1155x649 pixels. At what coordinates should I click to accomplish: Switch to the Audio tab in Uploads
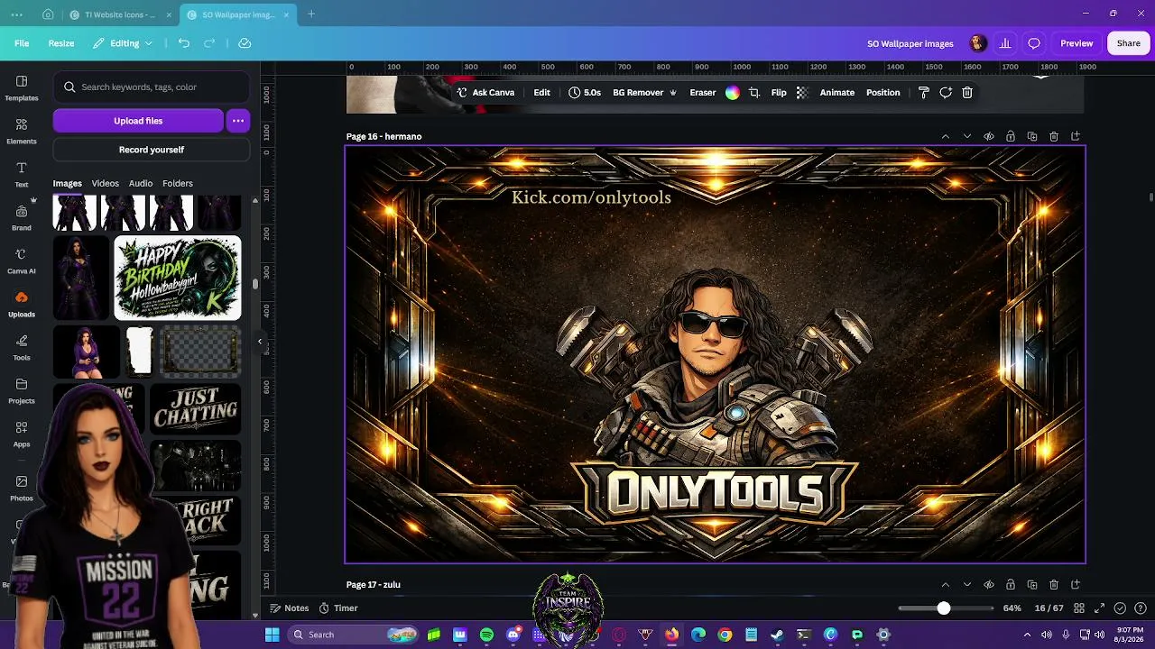tap(140, 183)
